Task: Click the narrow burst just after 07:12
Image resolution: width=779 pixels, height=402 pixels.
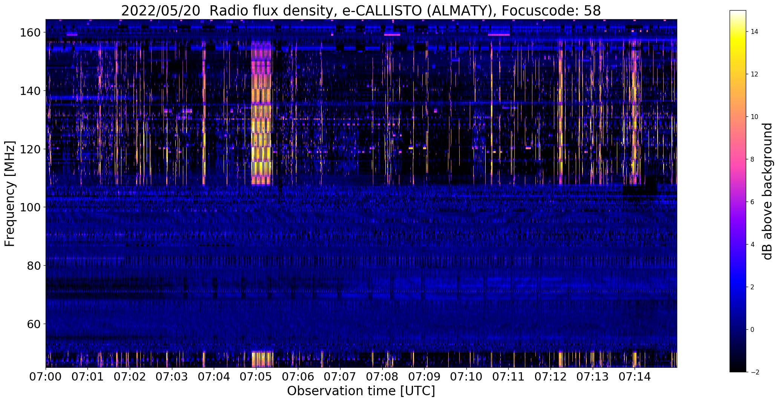Action: [x=560, y=113]
